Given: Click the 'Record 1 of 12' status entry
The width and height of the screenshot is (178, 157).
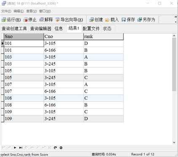Looking at the screenshot, I should click(x=143, y=154).
